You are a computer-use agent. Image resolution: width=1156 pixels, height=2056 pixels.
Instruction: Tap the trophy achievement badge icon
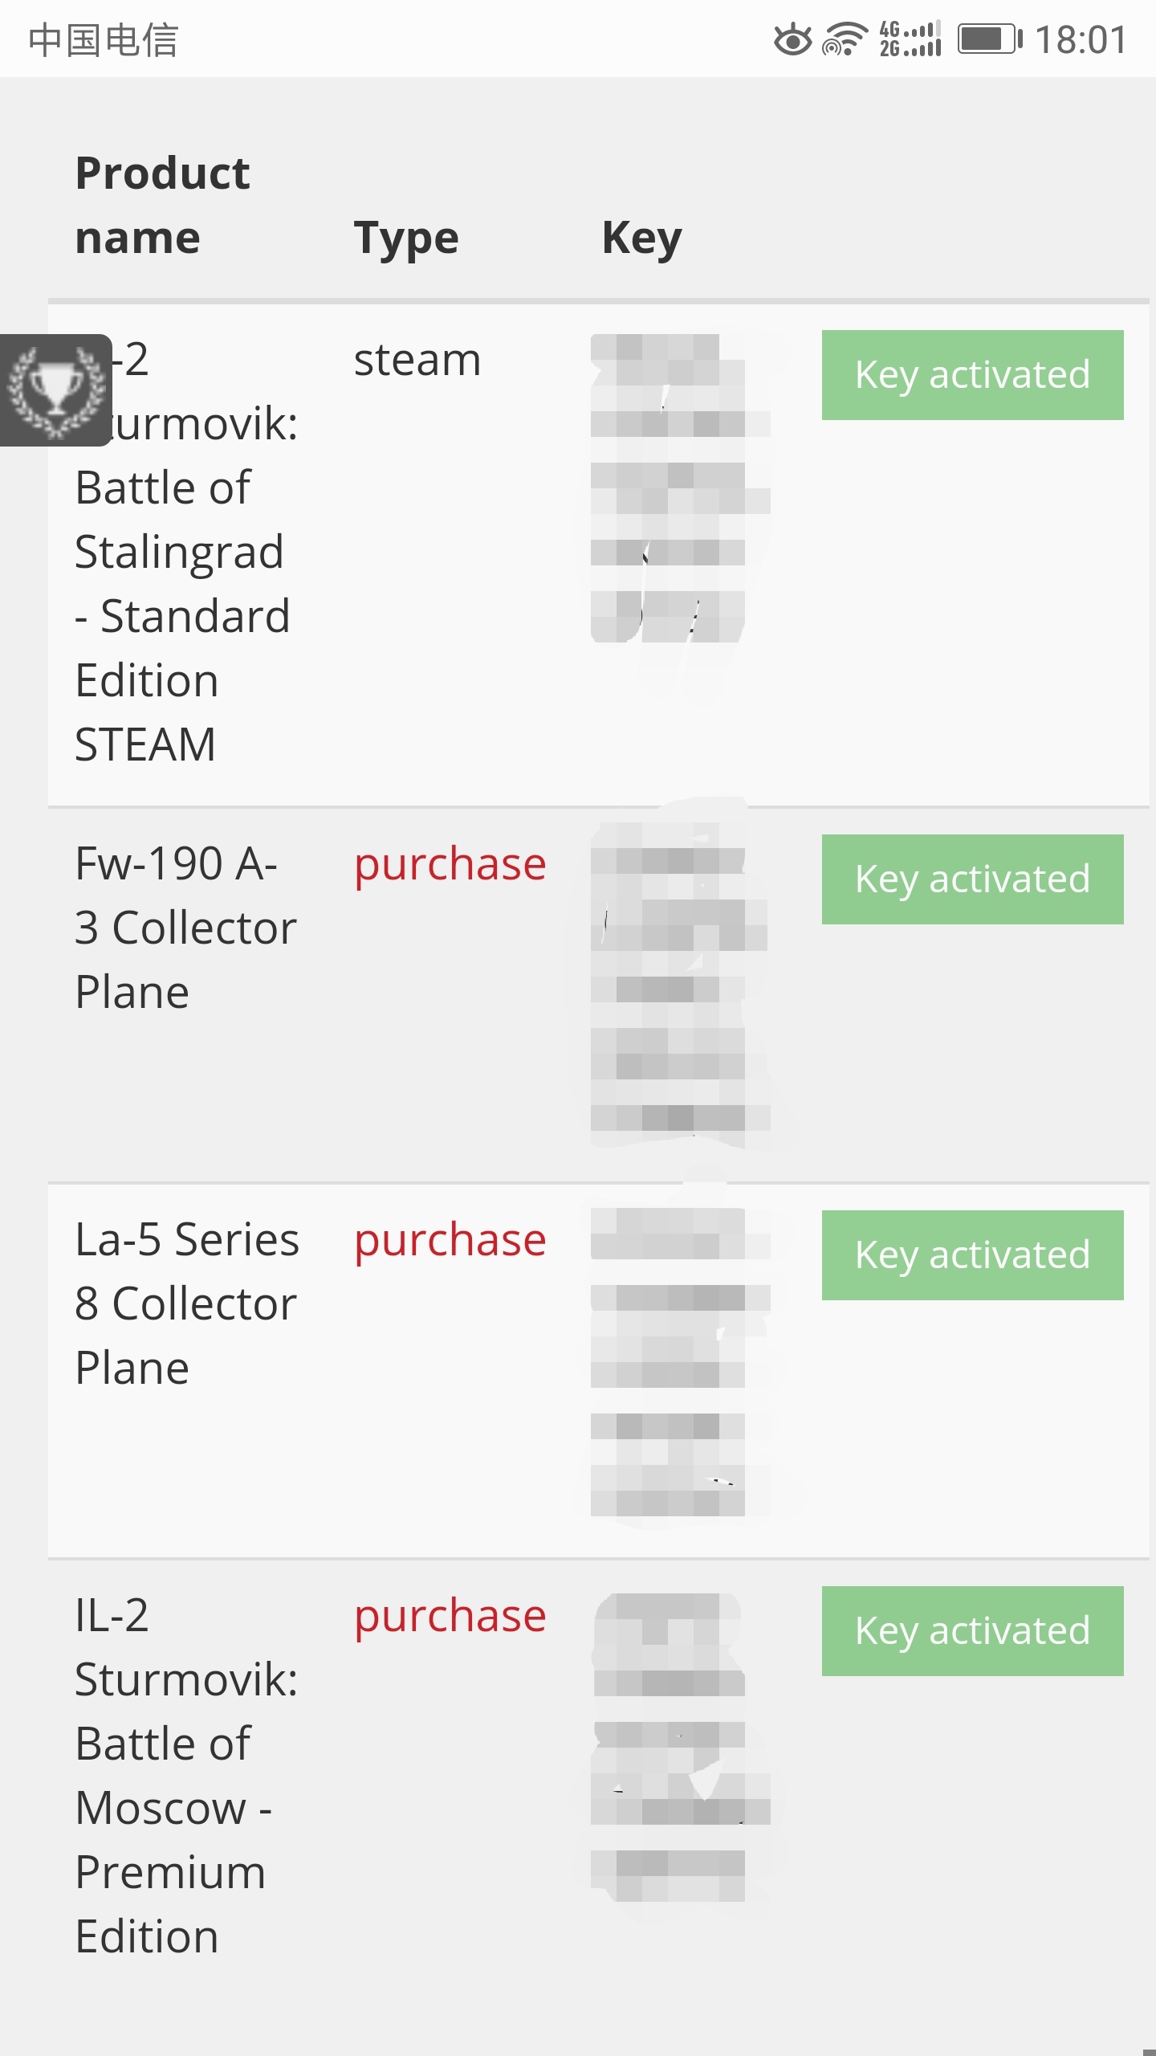(x=56, y=391)
